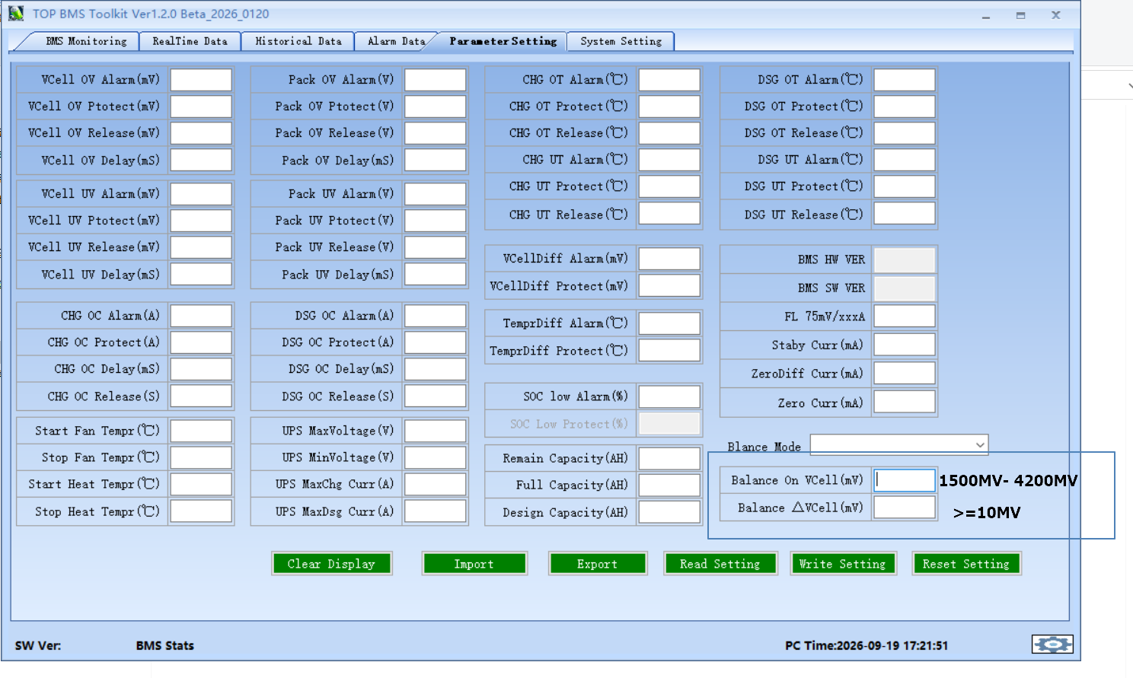The height and width of the screenshot is (678, 1133).
Task: Select the CHG OC Protect(A) field
Action: click(201, 342)
